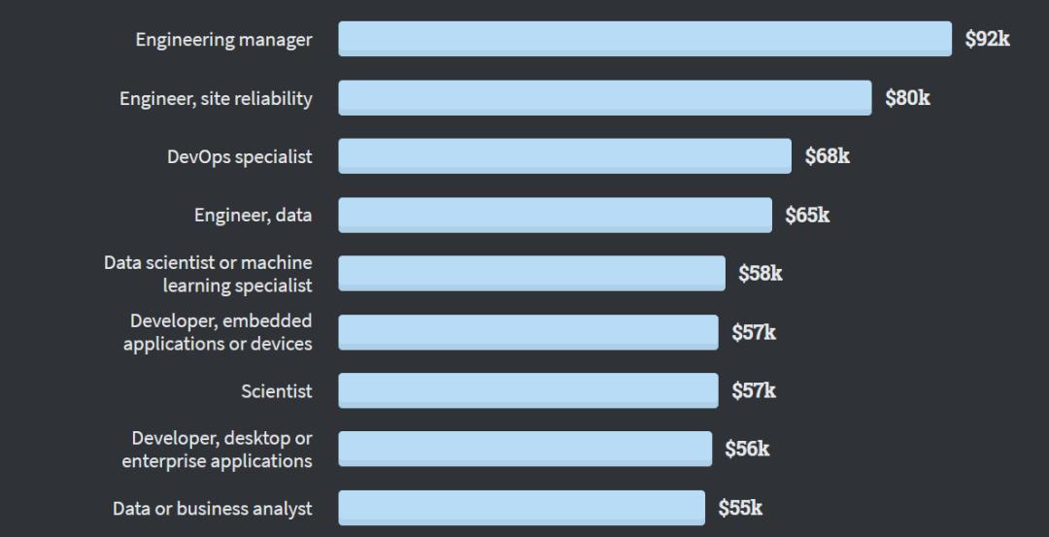The width and height of the screenshot is (1049, 537).
Task: Click the Engineering manager salary bar
Action: pos(645,39)
